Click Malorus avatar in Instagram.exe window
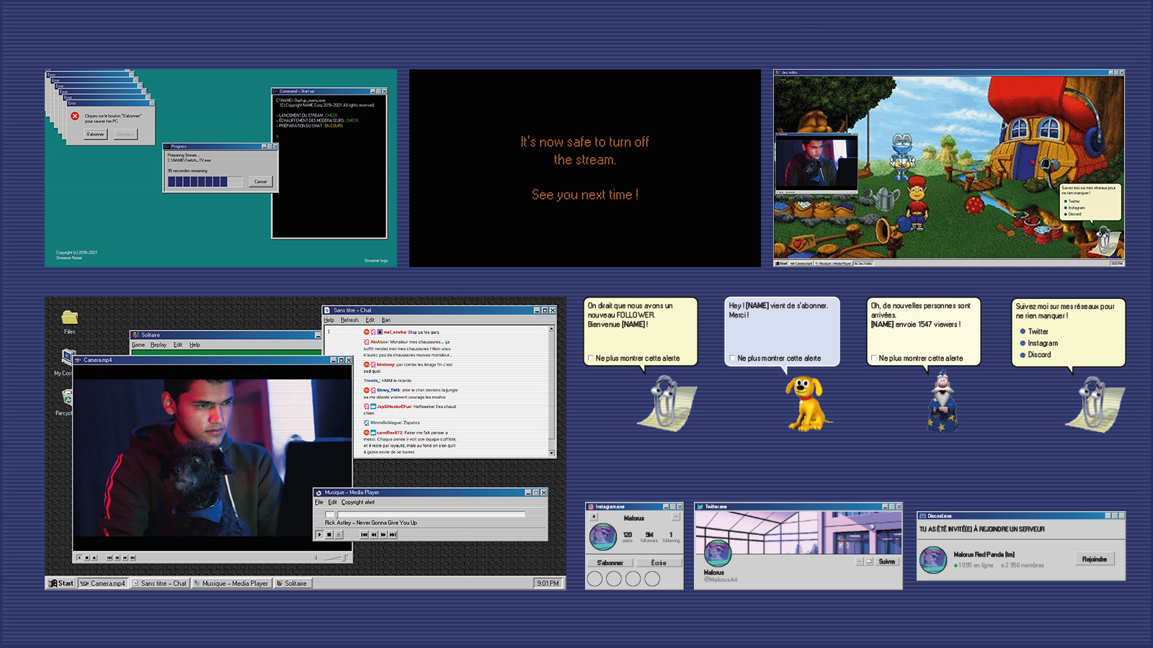Screen dimensions: 1153x648 point(603,536)
